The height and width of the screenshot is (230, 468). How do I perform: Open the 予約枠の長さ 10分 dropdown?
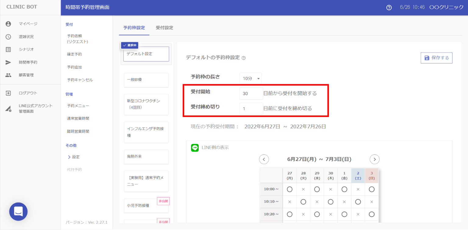coord(250,78)
